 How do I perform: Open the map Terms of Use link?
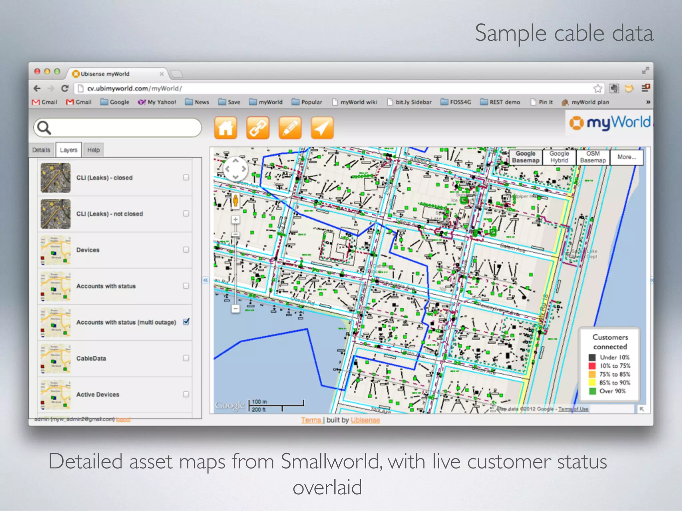point(573,409)
